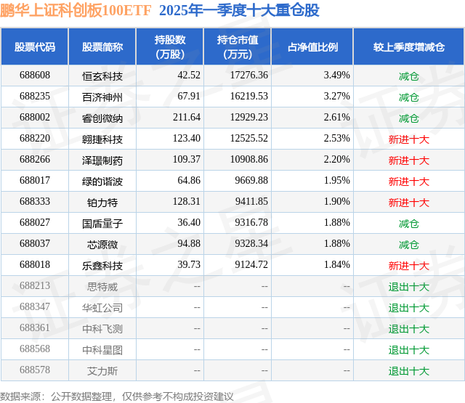
Task: Open the 国盾量子 stock entry
Action: click(x=102, y=224)
